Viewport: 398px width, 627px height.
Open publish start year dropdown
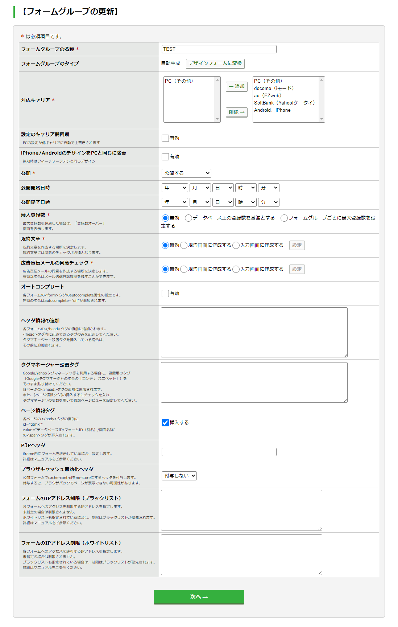pyautogui.click(x=175, y=188)
